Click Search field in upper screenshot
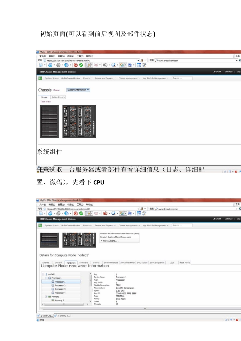The image size is (241, 341). pyautogui.click(x=182, y=78)
